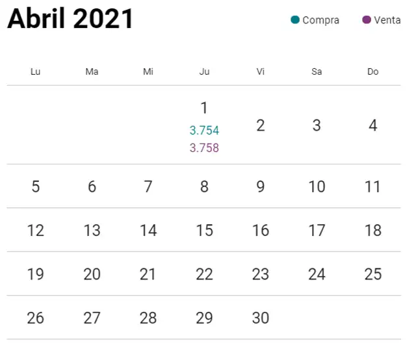416x345 pixels.
Task: Click the purple Venta legend dot
Action: (367, 20)
